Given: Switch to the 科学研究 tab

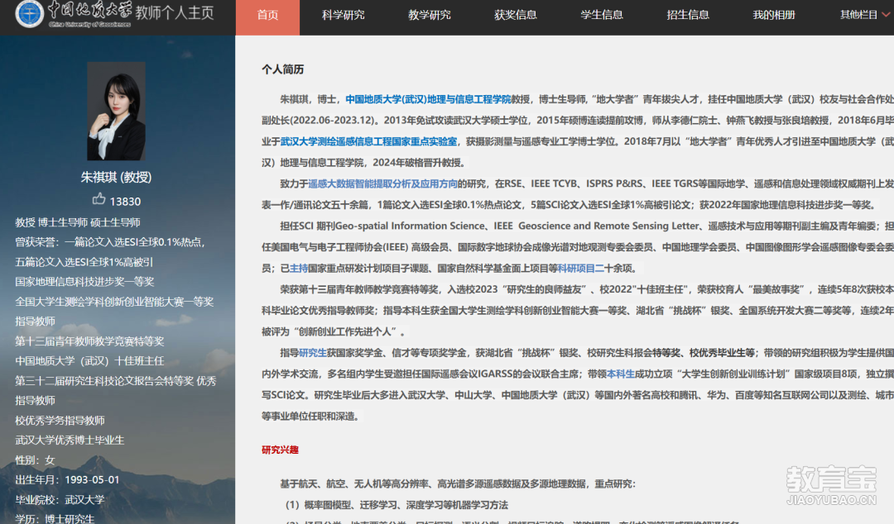Looking at the screenshot, I should click(x=343, y=16).
